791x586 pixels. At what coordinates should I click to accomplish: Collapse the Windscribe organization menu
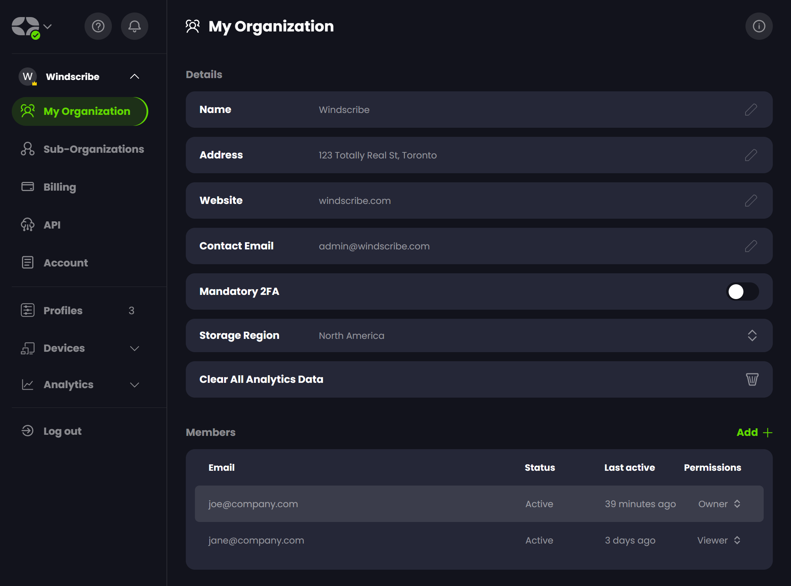point(134,77)
